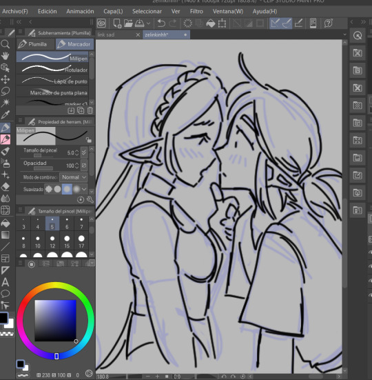Select the Zoom magnifier tool
The width and height of the screenshot is (372, 380).
[x=5, y=44]
